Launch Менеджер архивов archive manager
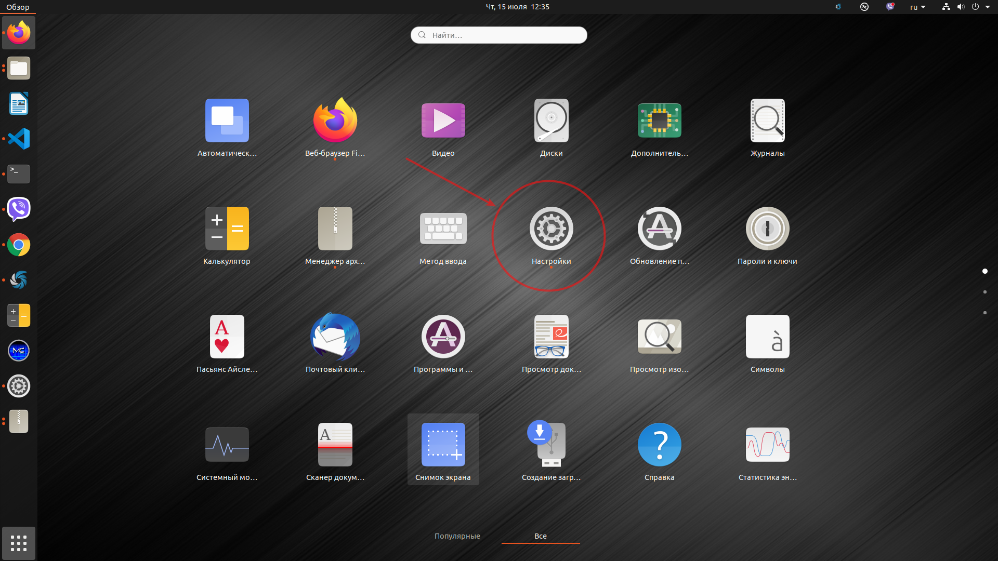This screenshot has width=998, height=561. coord(335,229)
